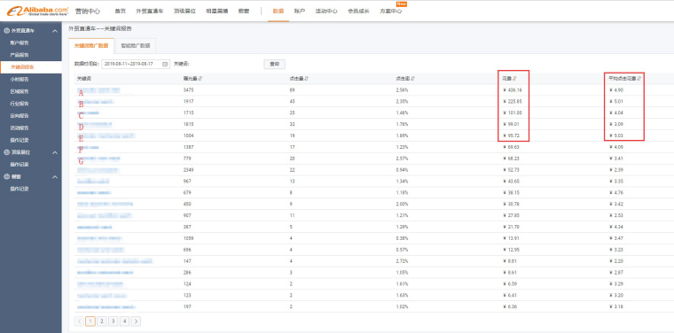Go to page 2 of results

102,321
